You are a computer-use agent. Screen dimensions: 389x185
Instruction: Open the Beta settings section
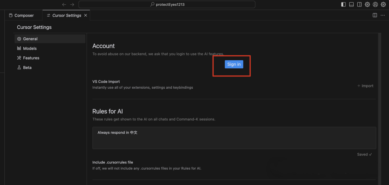click(50, 68)
